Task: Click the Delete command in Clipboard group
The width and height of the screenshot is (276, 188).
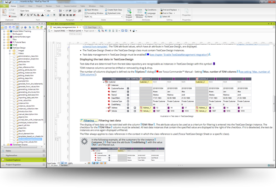Action: tap(12, 17)
